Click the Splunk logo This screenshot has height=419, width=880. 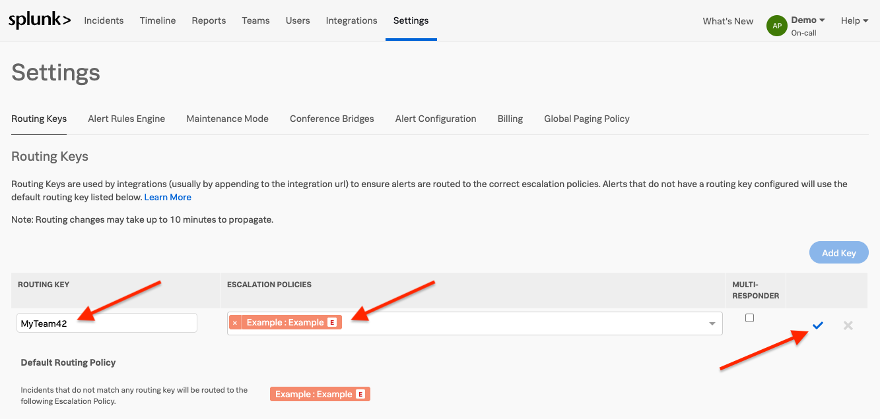pyautogui.click(x=40, y=21)
